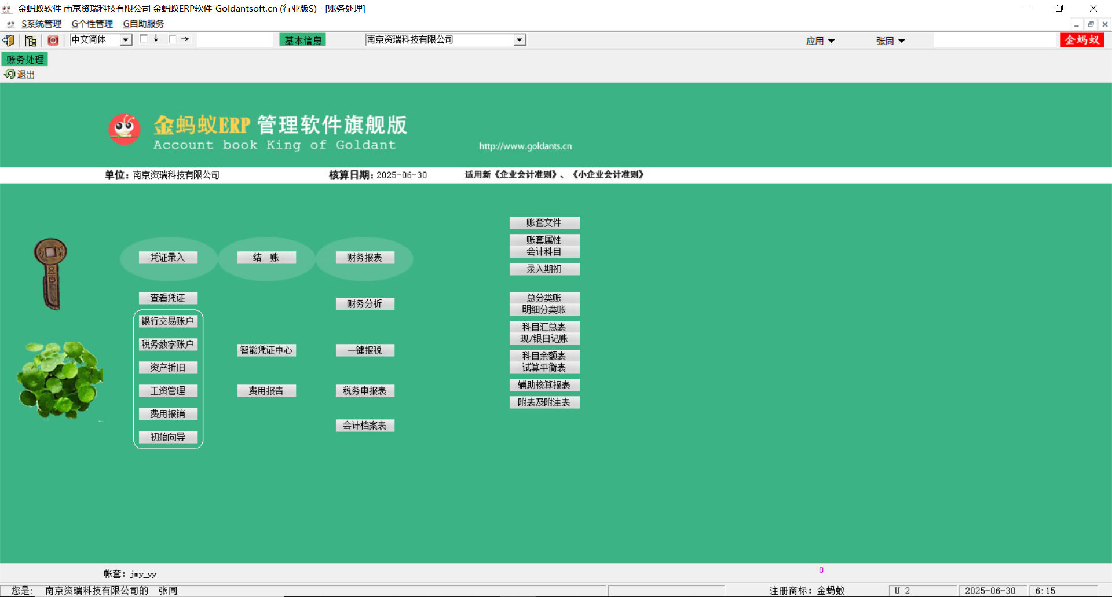Click the exit door icon in toolbar
This screenshot has height=597, width=1112.
tap(9, 41)
